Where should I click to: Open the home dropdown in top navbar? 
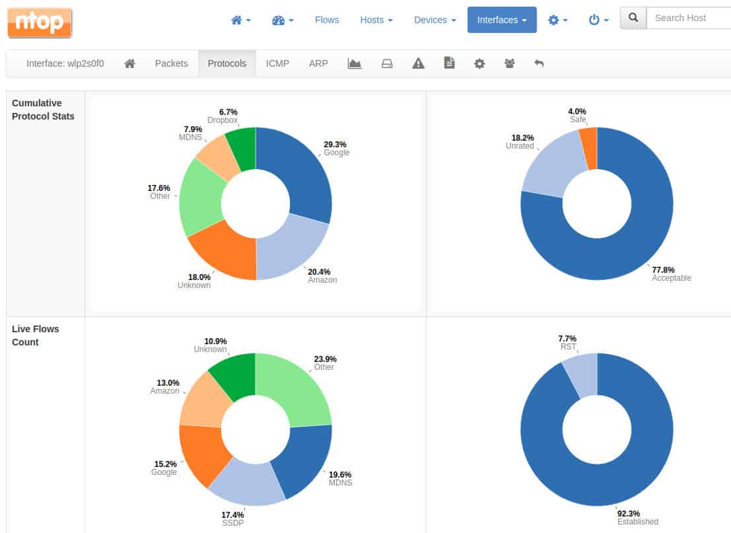click(240, 20)
